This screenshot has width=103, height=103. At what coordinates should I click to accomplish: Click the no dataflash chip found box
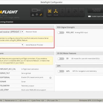pyautogui.click(x=95, y=10)
